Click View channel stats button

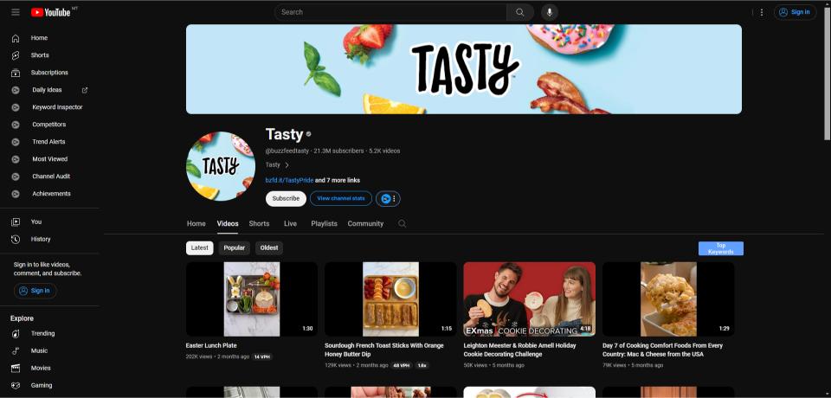341,199
